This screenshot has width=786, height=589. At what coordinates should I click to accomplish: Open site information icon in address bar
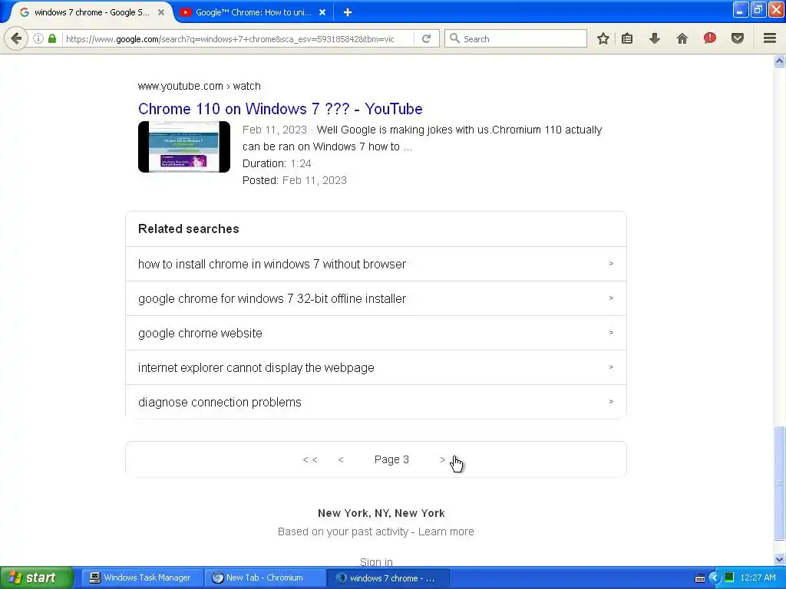(x=38, y=38)
